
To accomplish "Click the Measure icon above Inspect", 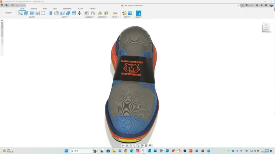I will 115,13.
